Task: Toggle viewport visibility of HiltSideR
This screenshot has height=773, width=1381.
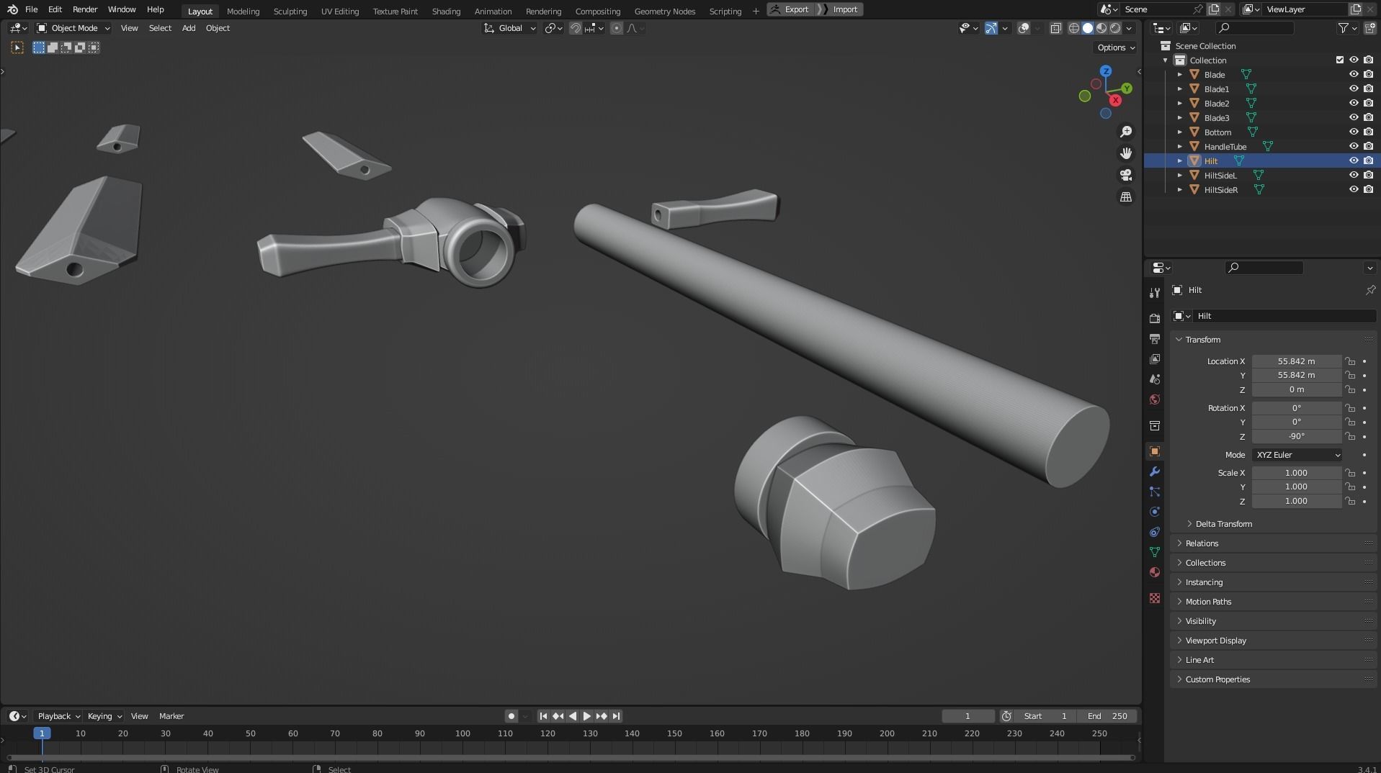Action: [x=1354, y=189]
